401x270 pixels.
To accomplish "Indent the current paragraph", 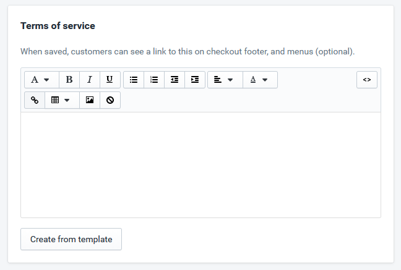I will (195, 80).
